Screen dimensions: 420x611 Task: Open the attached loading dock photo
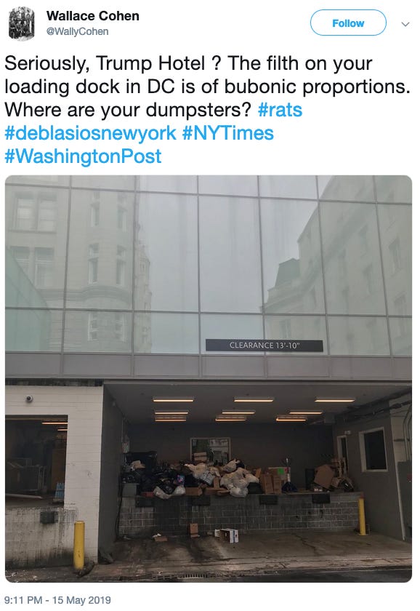(209, 379)
